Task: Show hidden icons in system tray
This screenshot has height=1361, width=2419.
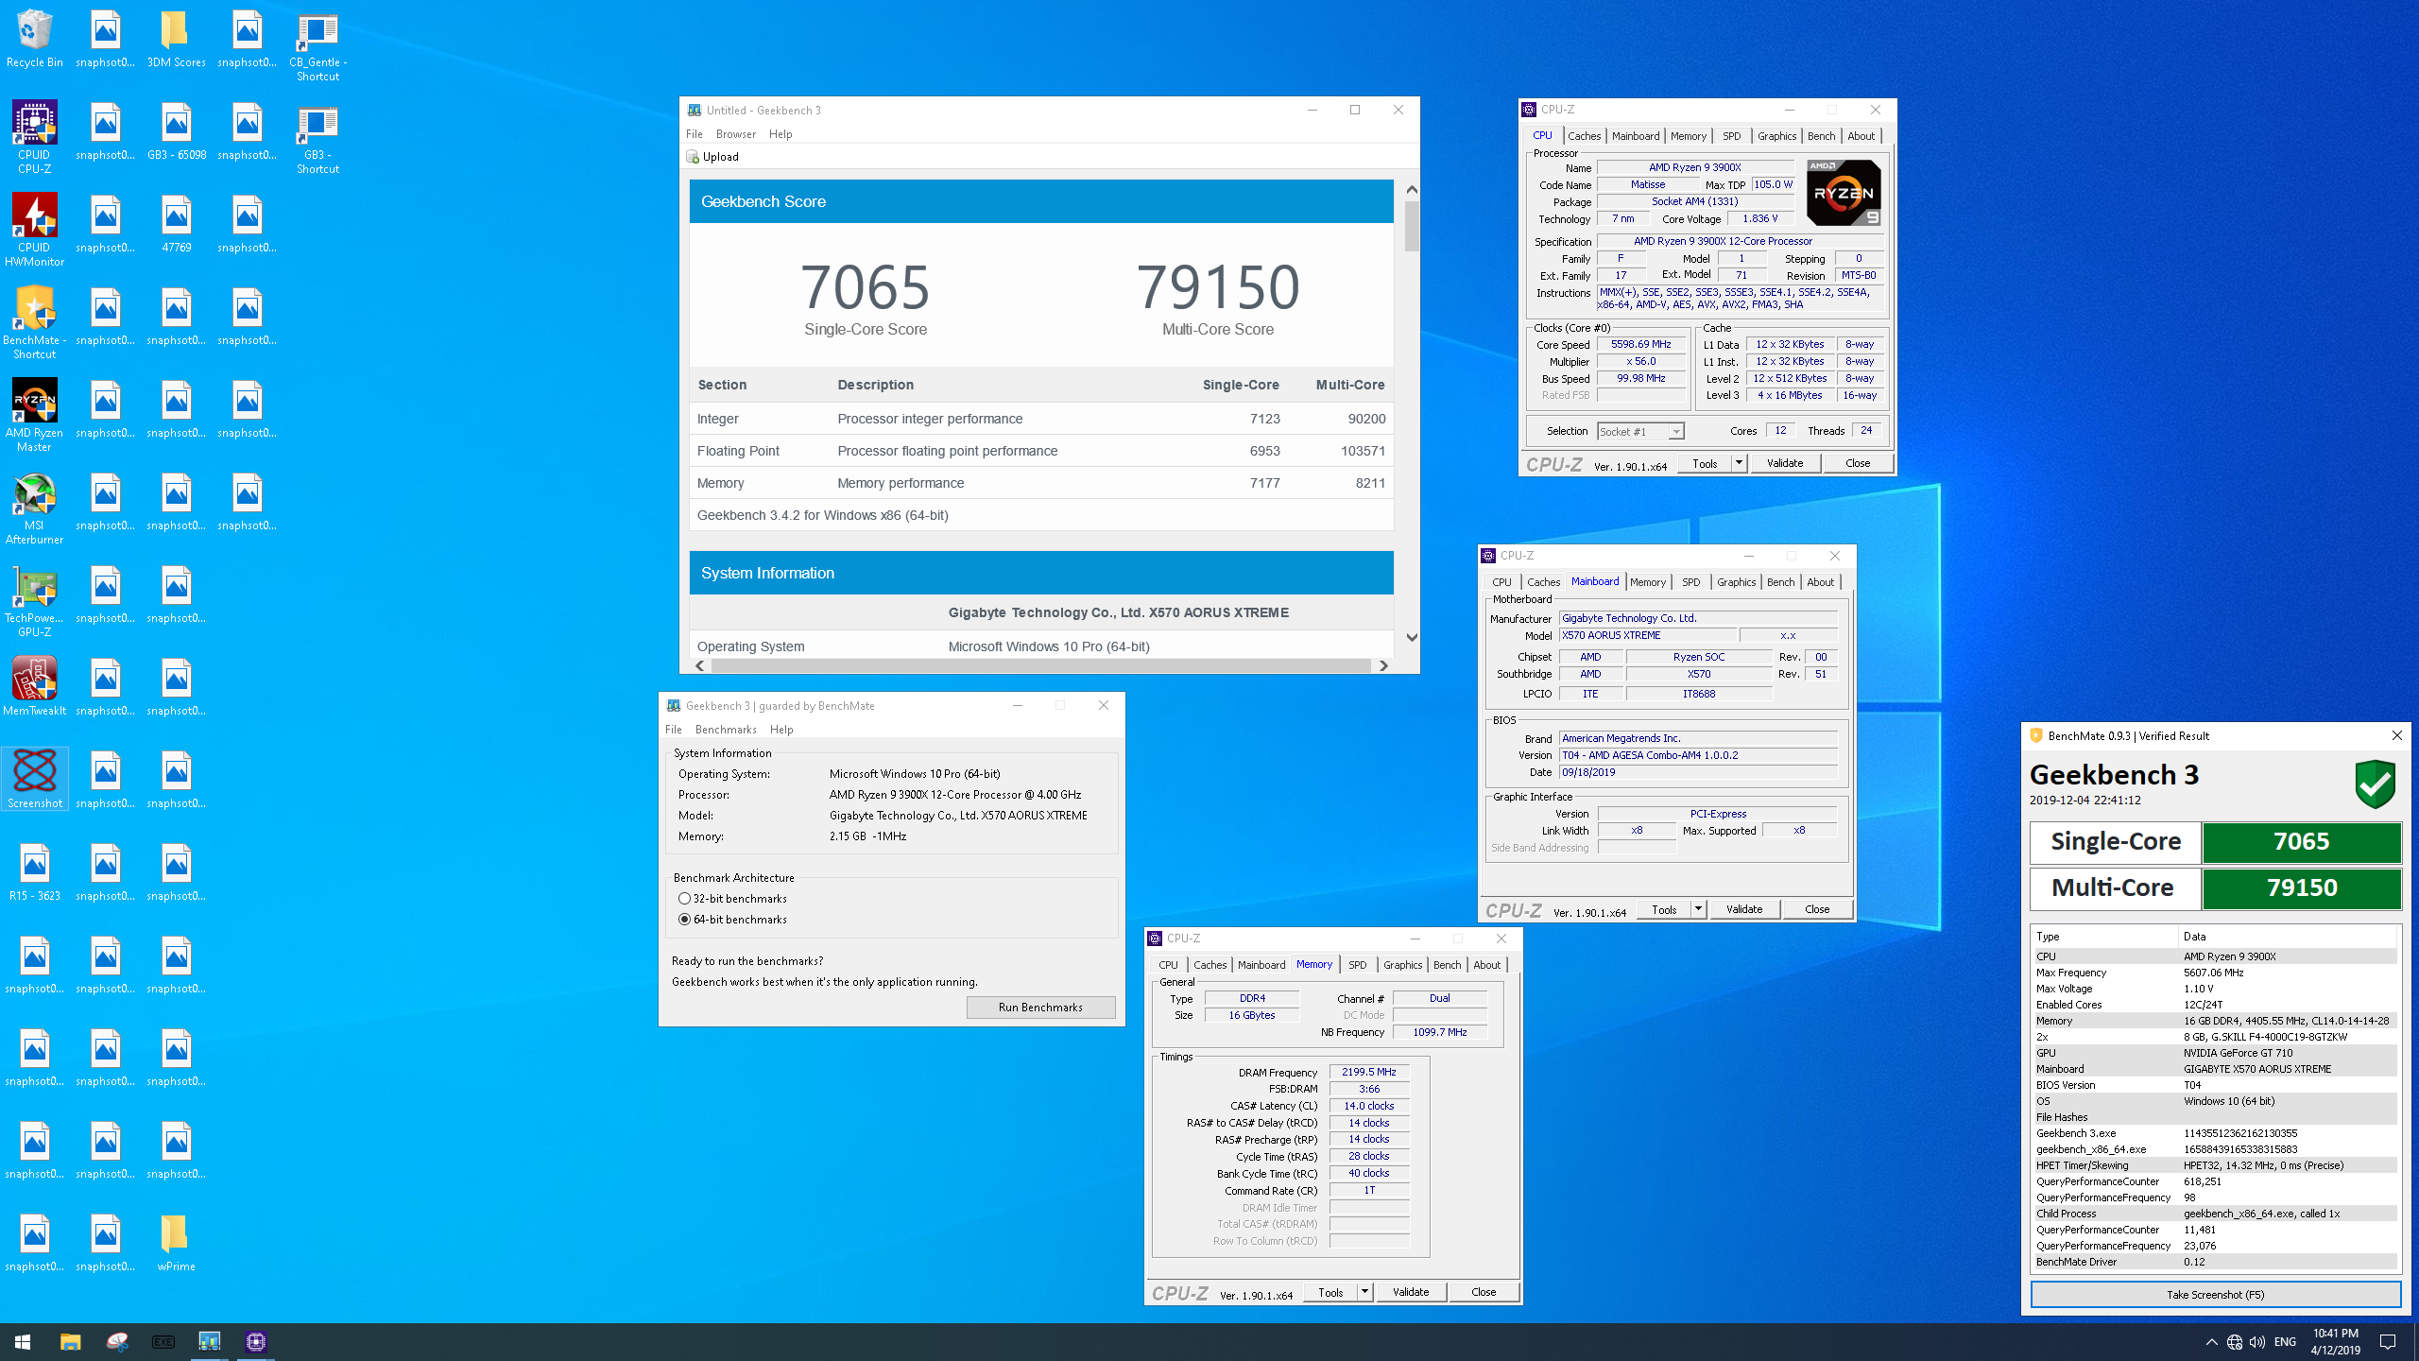Action: (2211, 1342)
